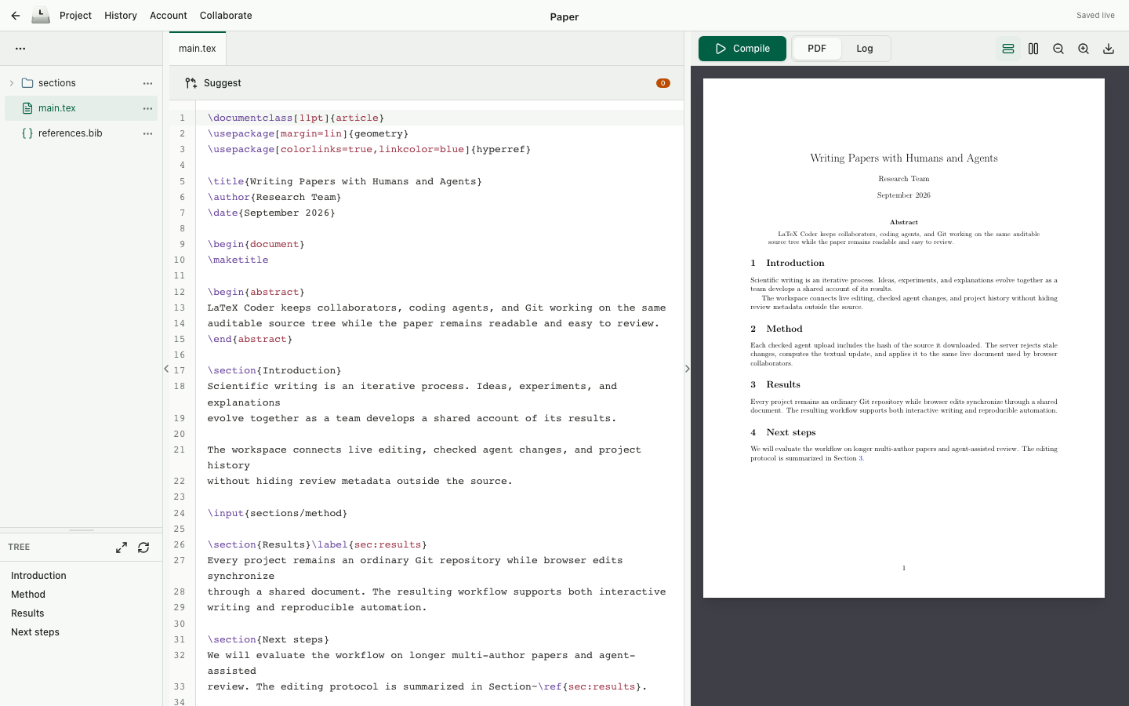Click section 3 link in PDF
1129x706 pixels.
pyautogui.click(x=860, y=458)
